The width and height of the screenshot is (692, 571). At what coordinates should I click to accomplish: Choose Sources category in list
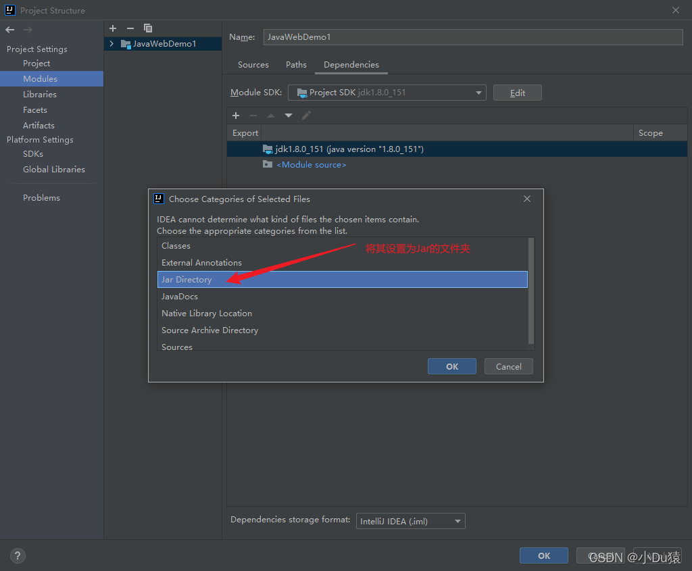[x=343, y=345]
